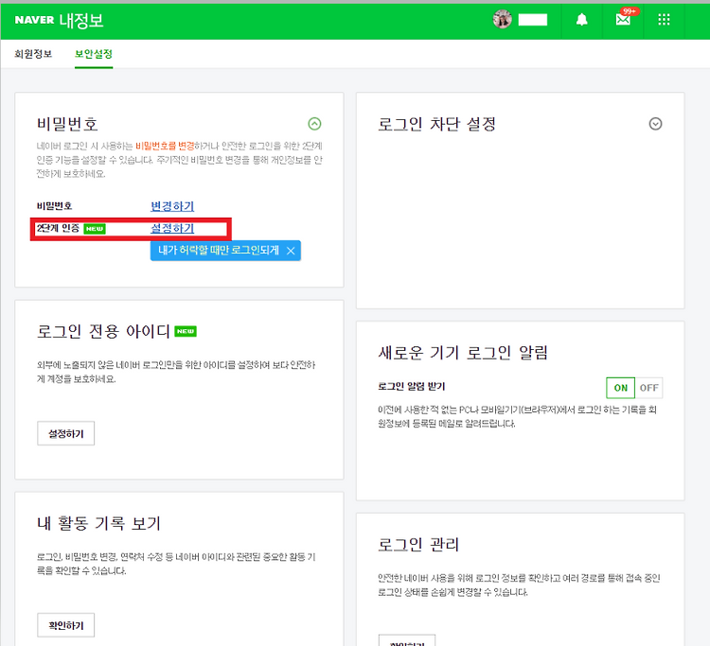Expand the 로그인 차단 설정 section
This screenshot has width=710, height=646.
click(x=655, y=124)
